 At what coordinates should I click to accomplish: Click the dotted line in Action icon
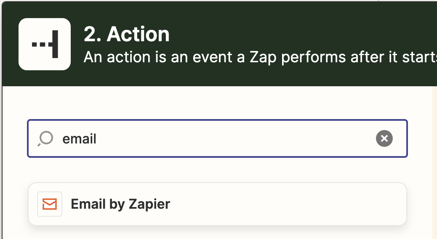pos(41,44)
